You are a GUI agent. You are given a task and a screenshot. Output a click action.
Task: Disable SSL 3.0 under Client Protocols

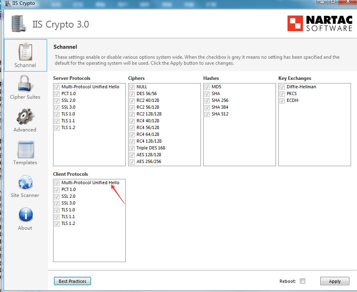coord(56,203)
